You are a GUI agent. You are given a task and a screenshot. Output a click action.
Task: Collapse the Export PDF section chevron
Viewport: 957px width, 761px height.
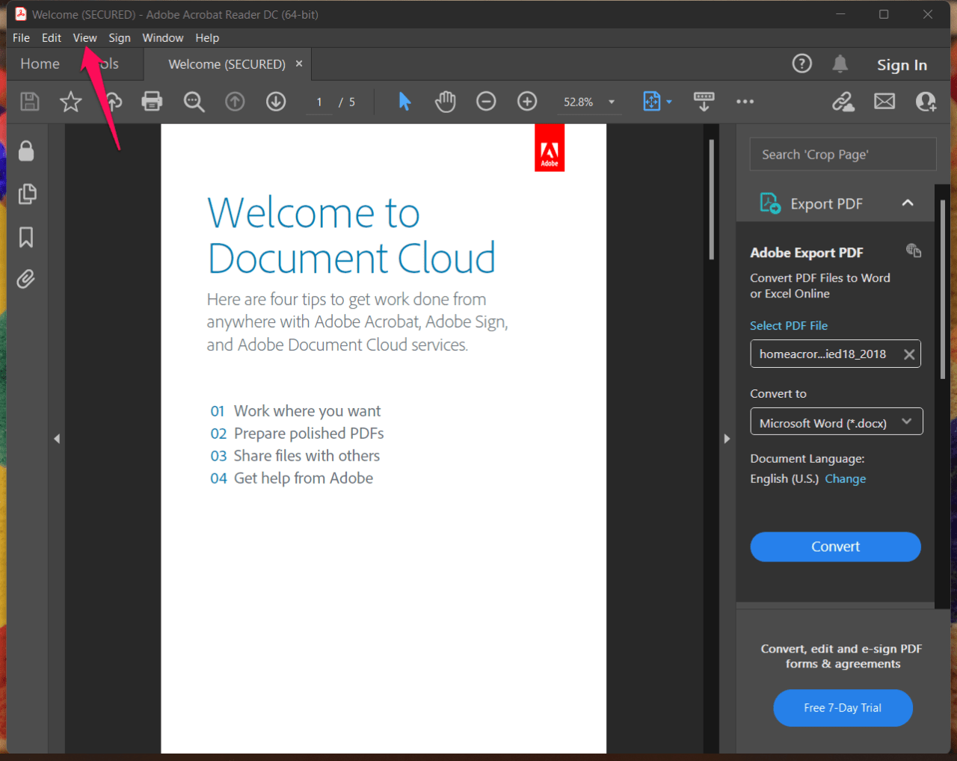coord(908,203)
